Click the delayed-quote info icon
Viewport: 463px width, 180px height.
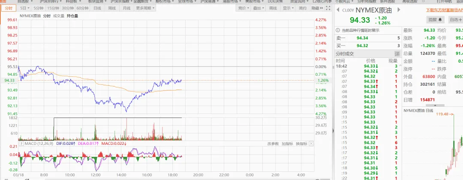pos(338,30)
